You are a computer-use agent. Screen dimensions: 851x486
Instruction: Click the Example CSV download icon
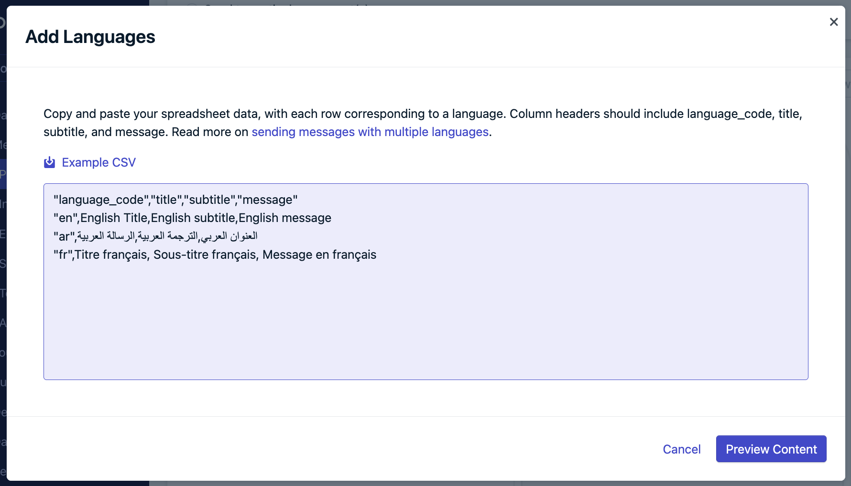(49, 163)
